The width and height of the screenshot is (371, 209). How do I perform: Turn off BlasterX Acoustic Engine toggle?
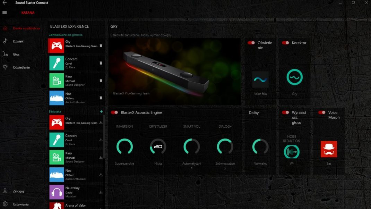[x=114, y=112]
